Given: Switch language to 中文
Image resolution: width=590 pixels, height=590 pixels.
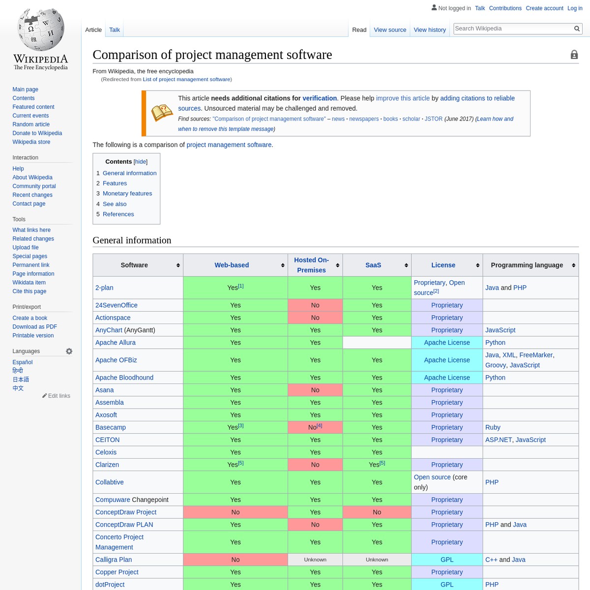Looking at the screenshot, I should [18, 388].
